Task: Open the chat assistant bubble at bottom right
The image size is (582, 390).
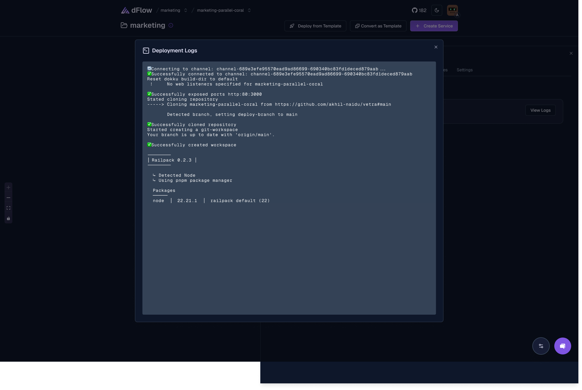Action: [x=562, y=346]
